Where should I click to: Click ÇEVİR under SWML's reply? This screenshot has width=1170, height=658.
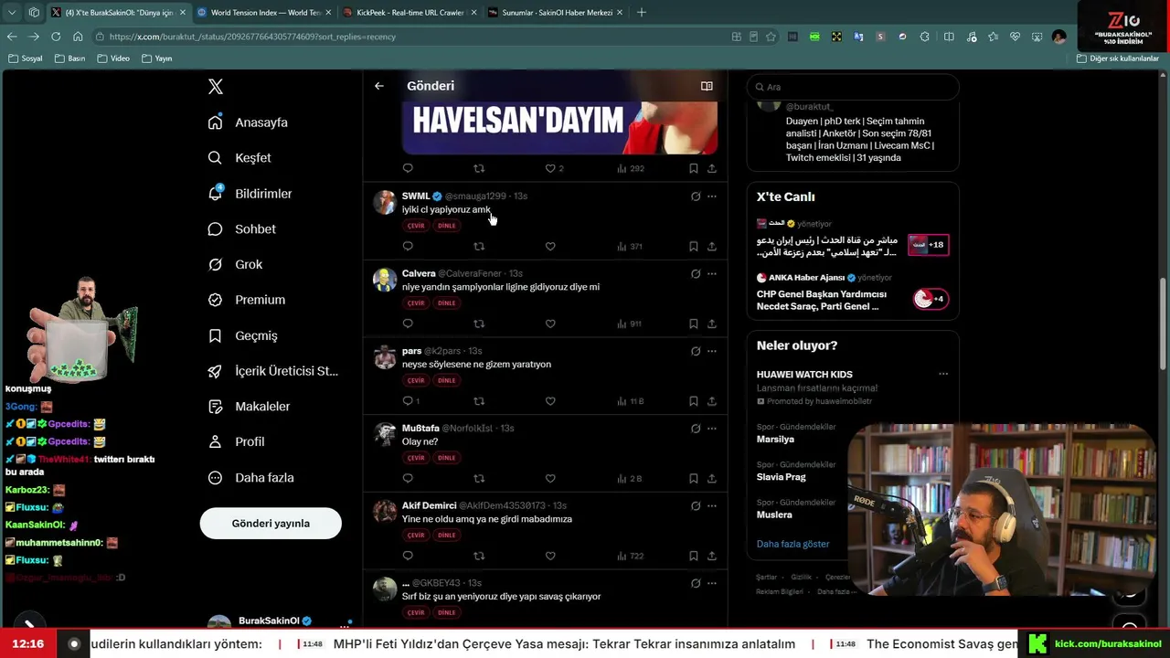click(416, 226)
